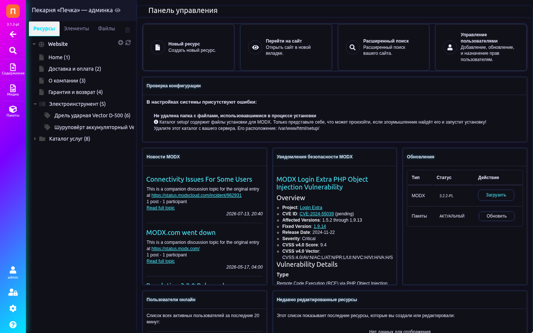Open MODX.com went down headline
Image resolution: width=533 pixels, height=333 pixels.
181,233
